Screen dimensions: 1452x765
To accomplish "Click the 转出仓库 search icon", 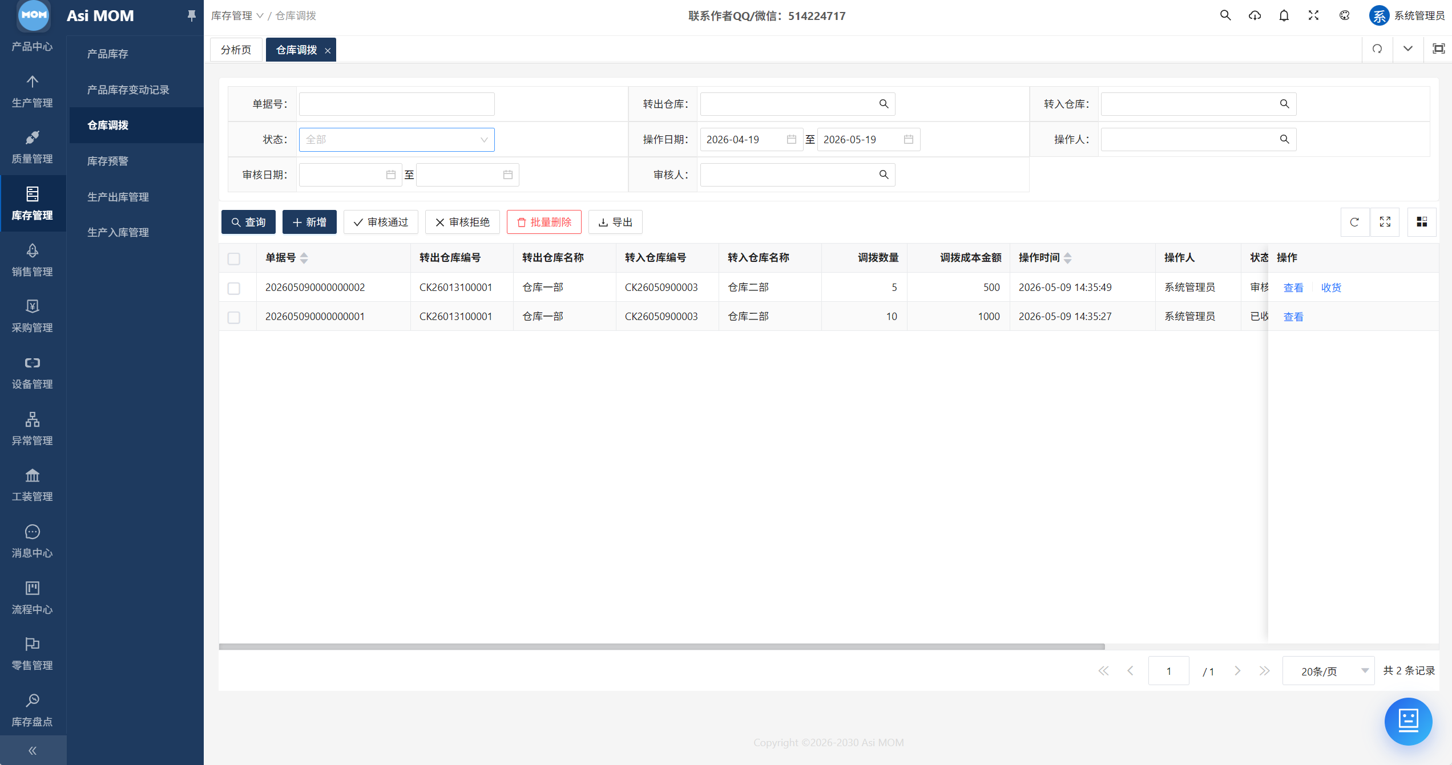I will tap(884, 104).
